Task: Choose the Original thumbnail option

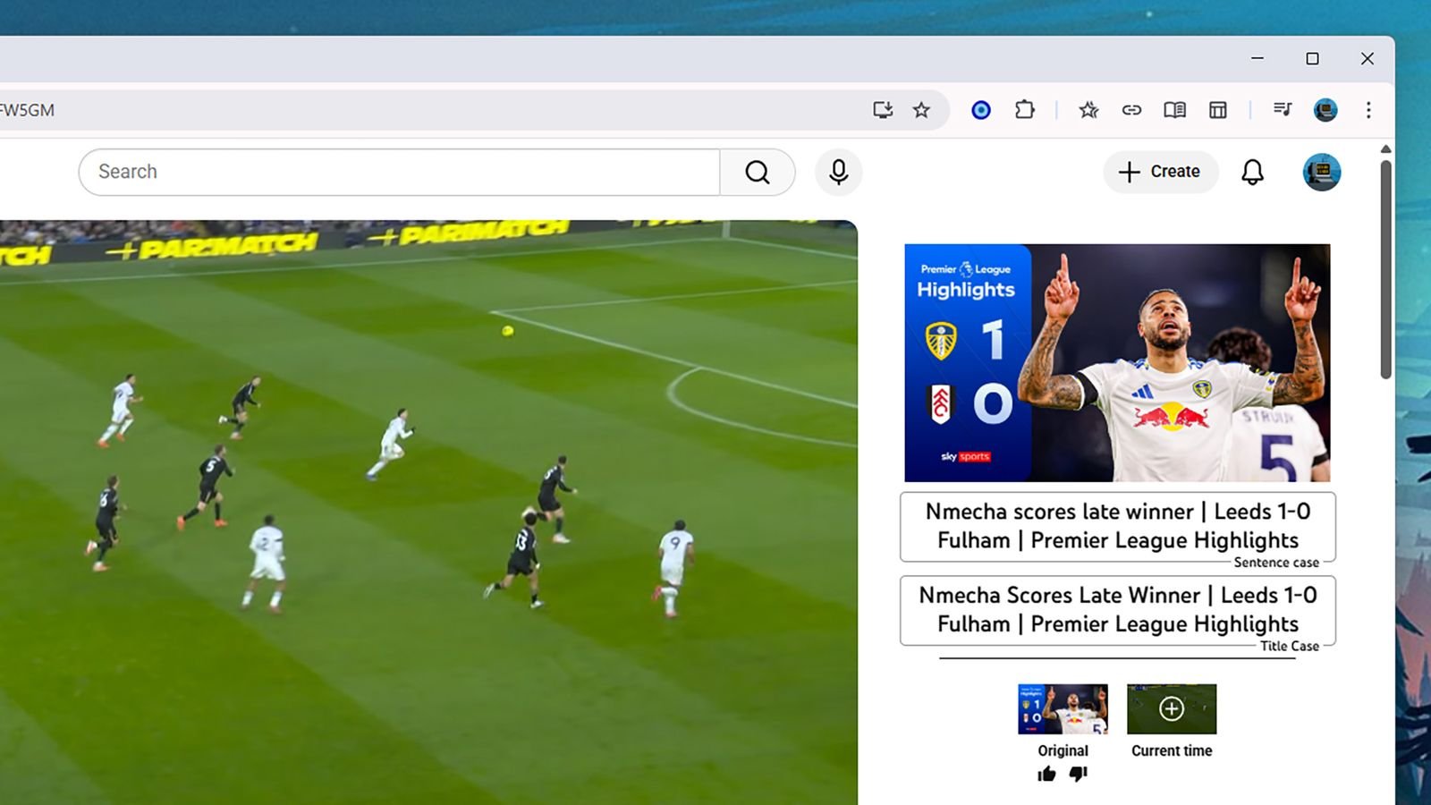Action: (1063, 709)
